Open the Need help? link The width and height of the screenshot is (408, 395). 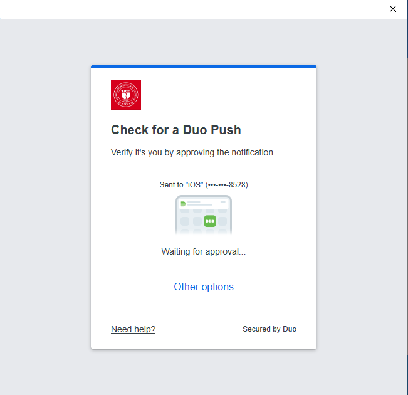133,329
